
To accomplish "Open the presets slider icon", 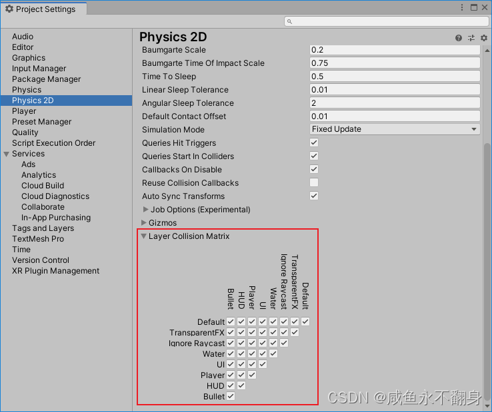I will click(471, 38).
